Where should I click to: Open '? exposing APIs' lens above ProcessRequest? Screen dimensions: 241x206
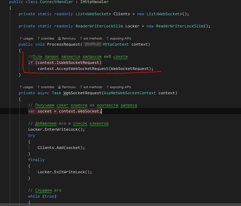[119, 38]
